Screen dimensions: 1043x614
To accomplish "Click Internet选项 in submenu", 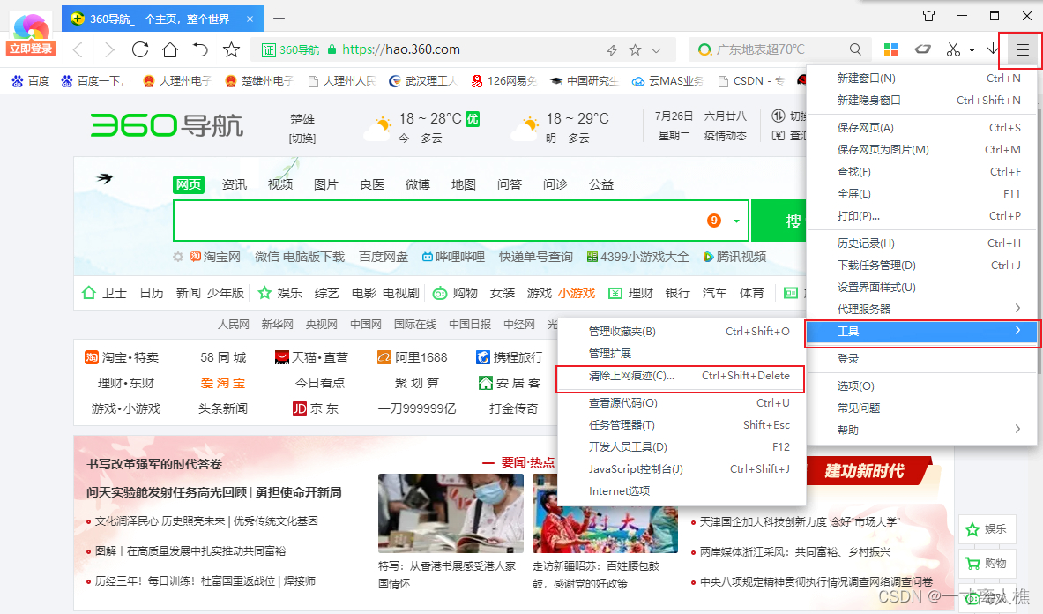I will 682,490.
